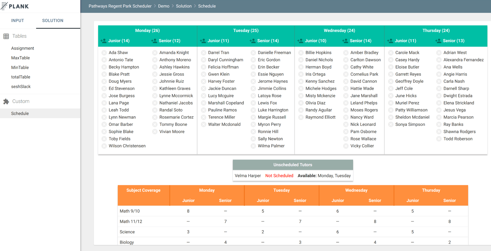Click the Tuesday (25) column header
Screen dimensions: 491x251
[x=246, y=31]
